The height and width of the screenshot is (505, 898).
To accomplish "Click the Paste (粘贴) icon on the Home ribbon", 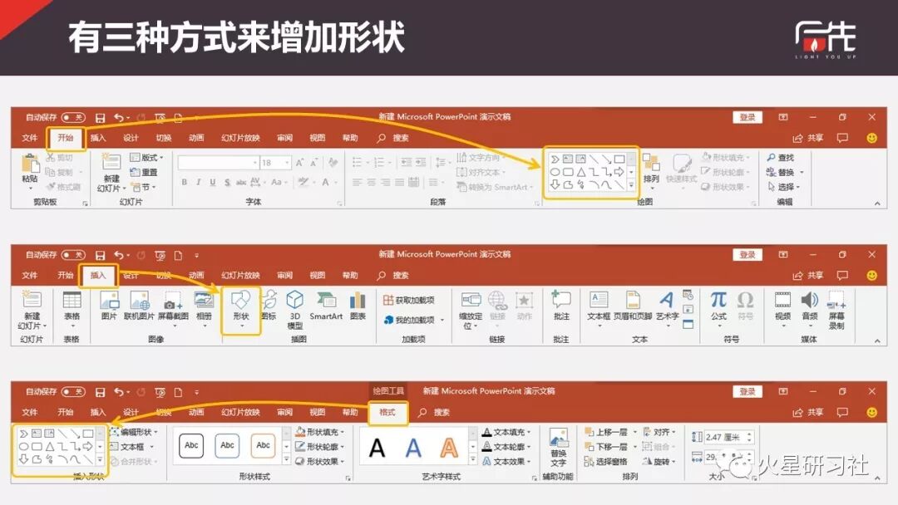I will point(30,164).
